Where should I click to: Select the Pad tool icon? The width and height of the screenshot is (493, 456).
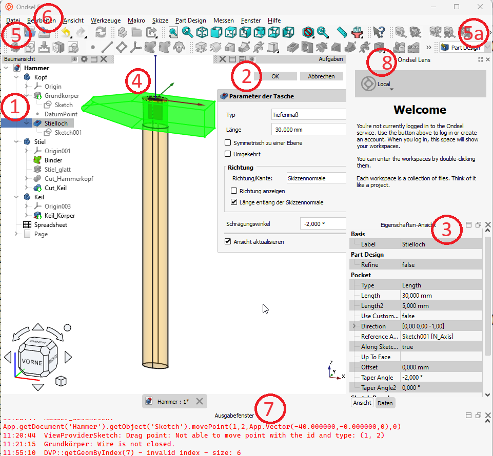tap(200, 47)
